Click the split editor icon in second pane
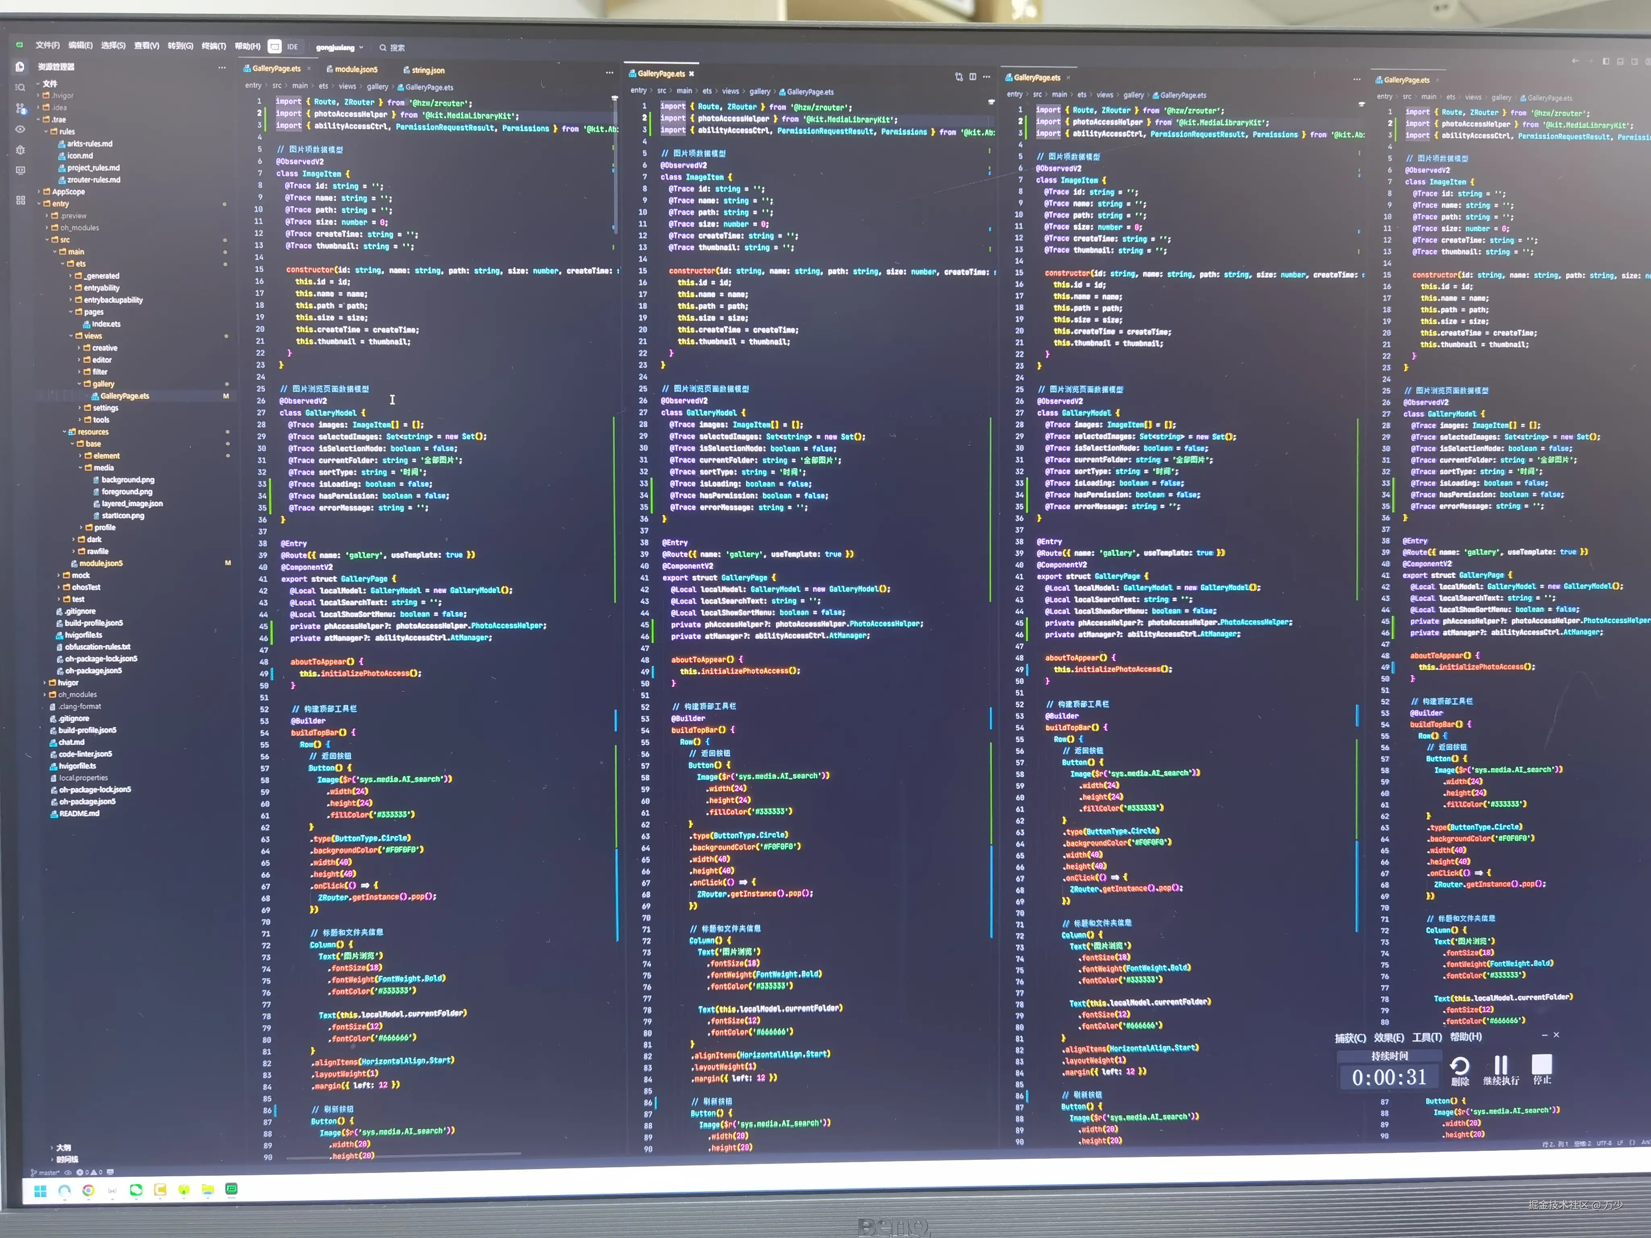The image size is (1651, 1238). click(973, 77)
